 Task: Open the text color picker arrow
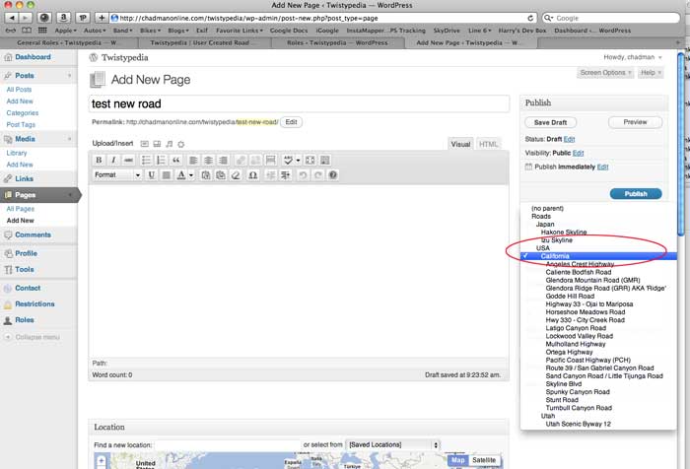(x=191, y=175)
